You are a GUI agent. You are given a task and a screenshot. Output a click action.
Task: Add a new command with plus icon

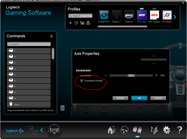tap(52, 36)
